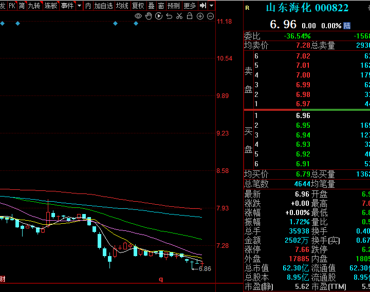Click the 市盈(静) value 5.62
Image resolution: width=370 pixels, height=292 pixels.
click(x=302, y=287)
